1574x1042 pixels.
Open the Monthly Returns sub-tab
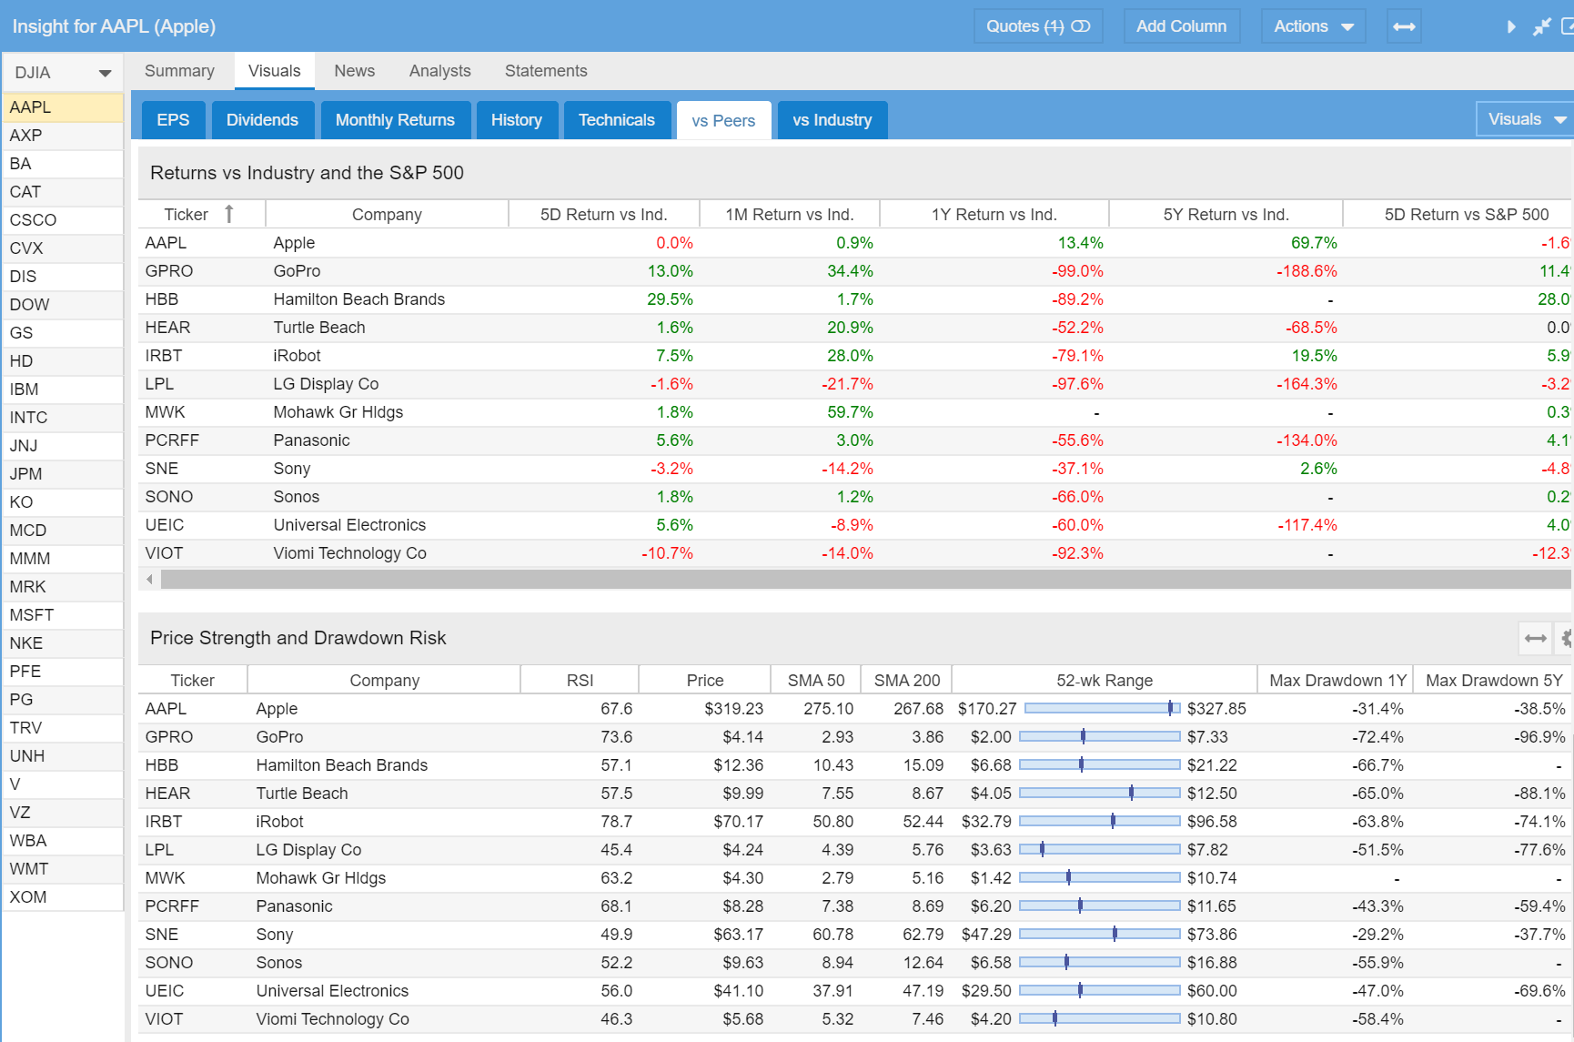click(395, 120)
